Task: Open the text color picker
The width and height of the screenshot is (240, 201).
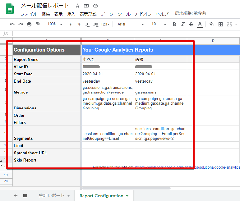Action: tap(200, 25)
